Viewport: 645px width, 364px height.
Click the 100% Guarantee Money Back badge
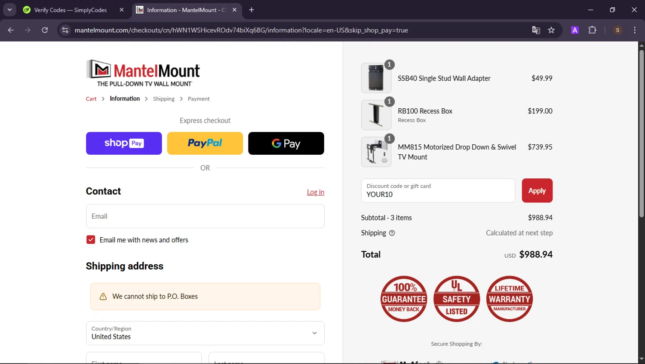click(x=404, y=299)
